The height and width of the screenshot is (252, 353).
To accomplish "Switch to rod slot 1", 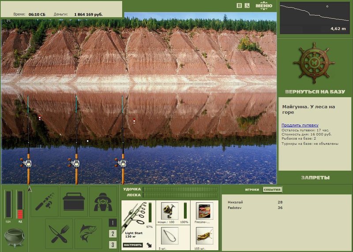I will pos(113,223).
